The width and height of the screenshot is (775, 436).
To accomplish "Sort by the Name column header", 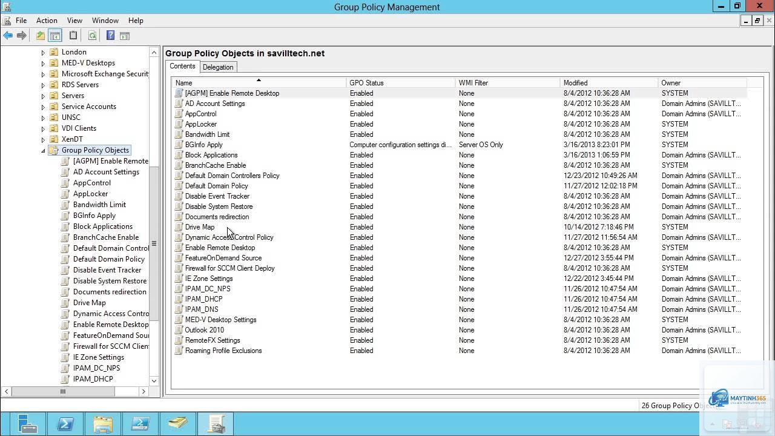I will [x=259, y=83].
